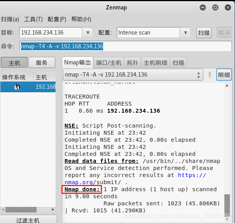This screenshot has width=235, height=223.
Task: Minimize the Zenmap window
Action: pos(203,7)
